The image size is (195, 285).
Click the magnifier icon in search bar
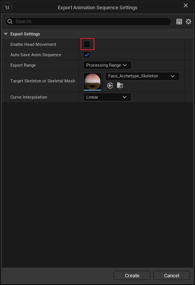coord(10,22)
